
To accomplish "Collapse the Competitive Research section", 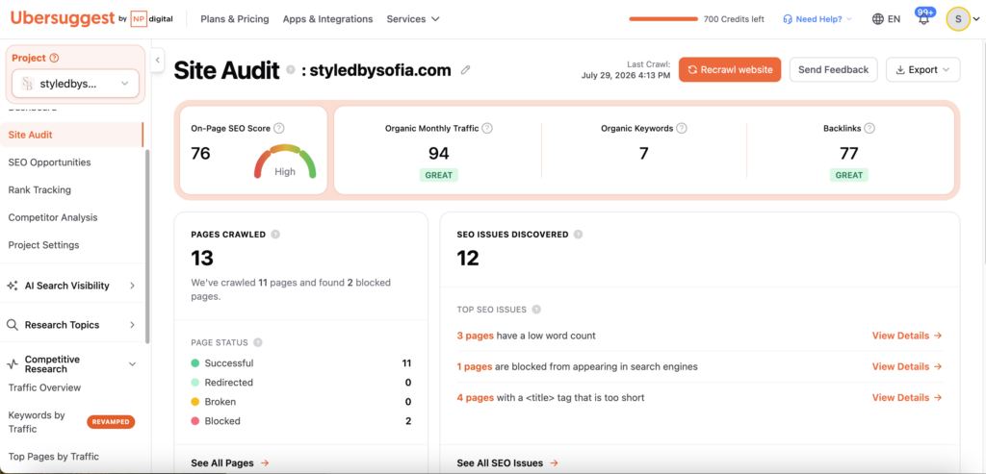I will coord(132,364).
